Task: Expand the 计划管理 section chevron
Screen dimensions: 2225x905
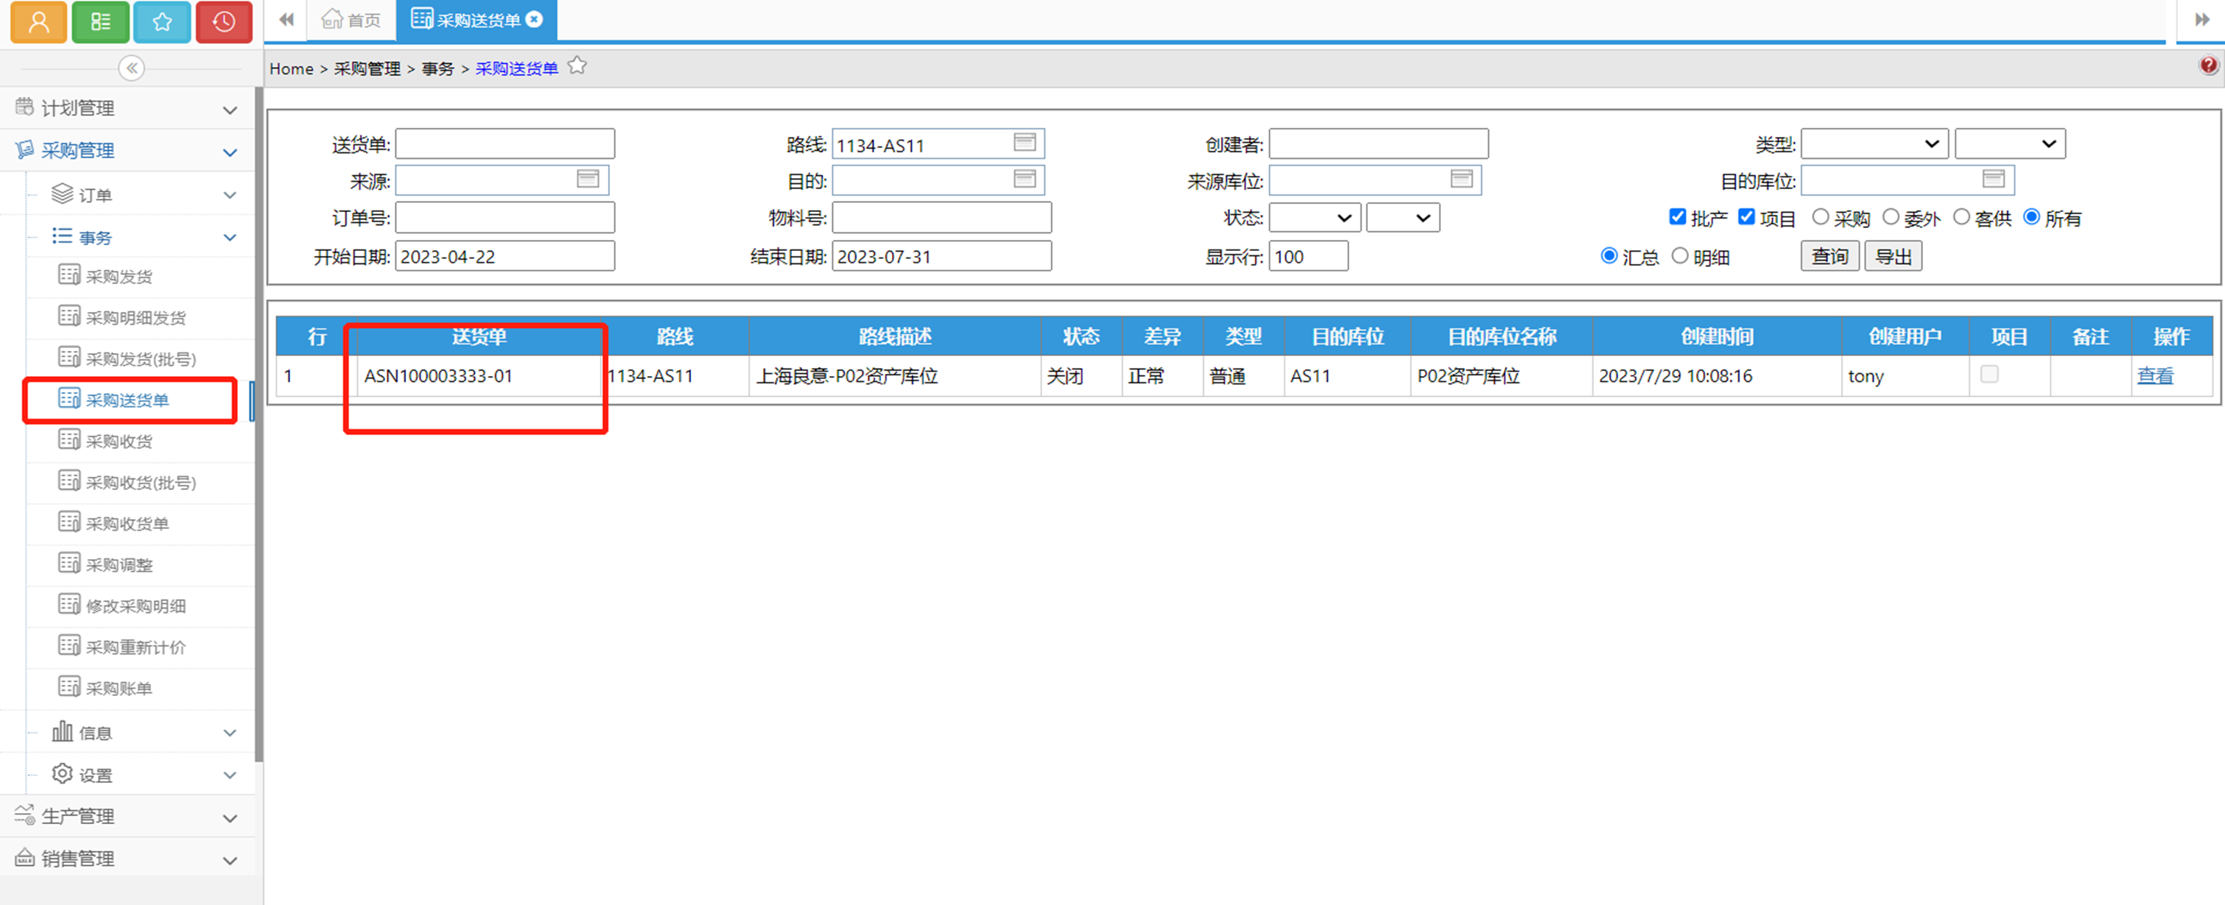Action: point(230,110)
